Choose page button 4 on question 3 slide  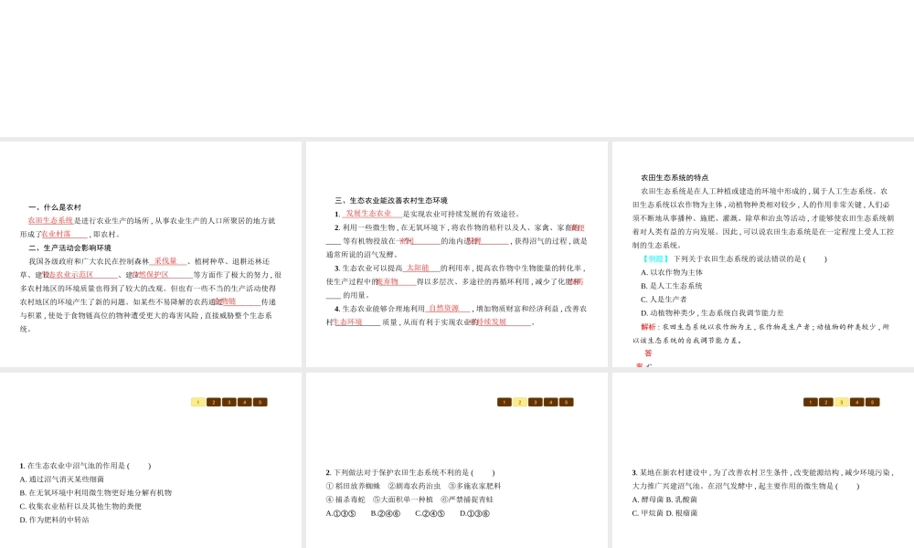(x=857, y=402)
